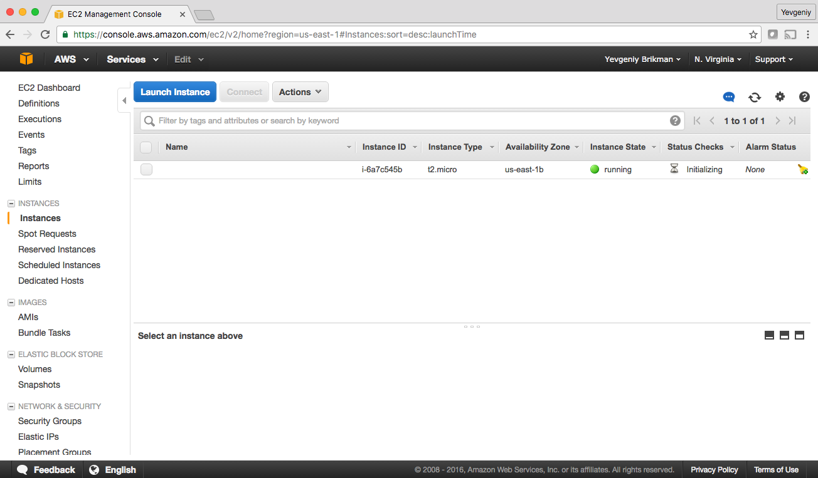Open the N. Virginia region dropdown
Viewport: 818px width, 478px height.
[718, 59]
